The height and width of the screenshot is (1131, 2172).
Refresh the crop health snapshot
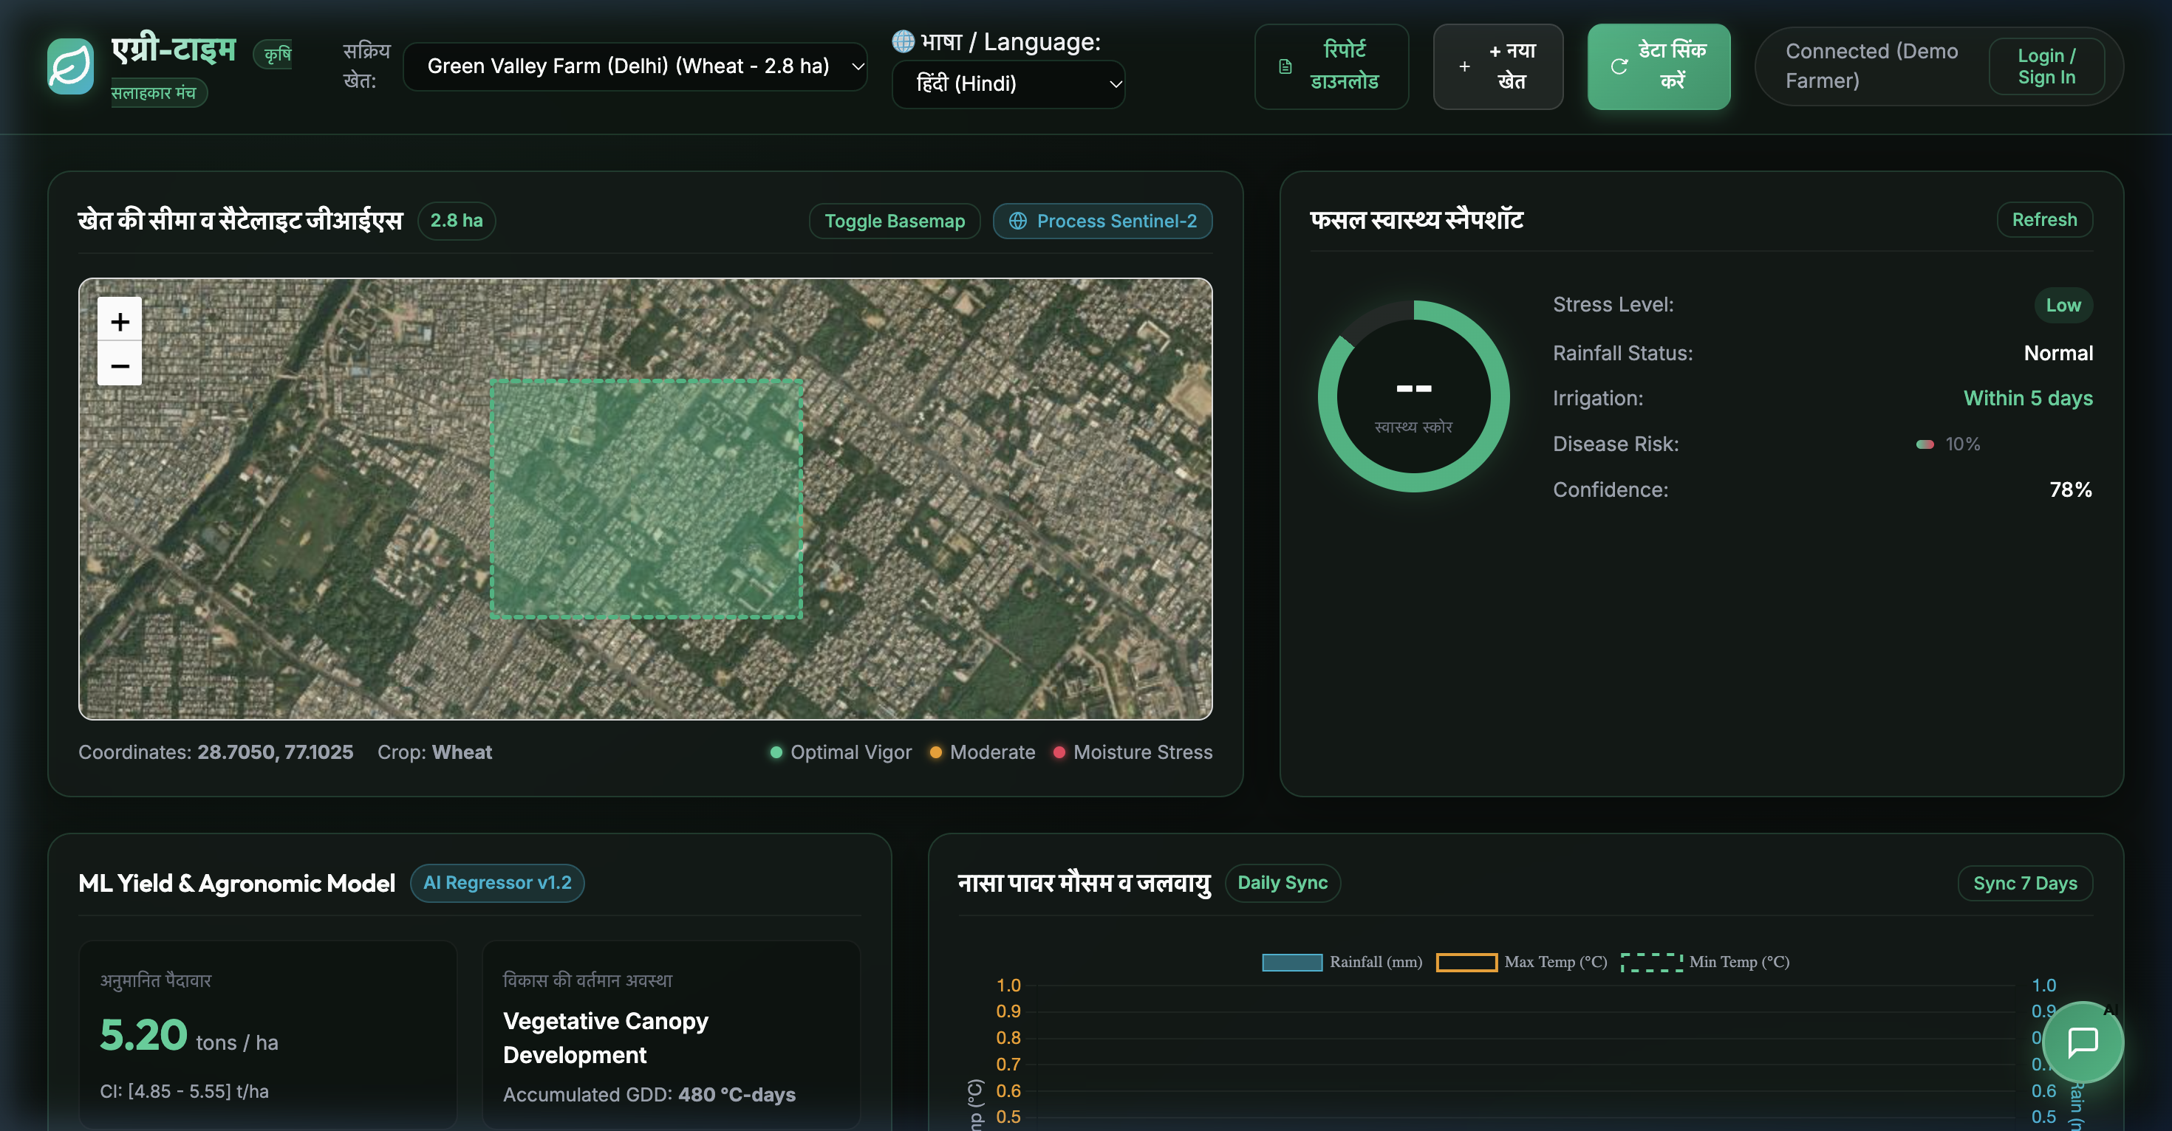tap(2044, 220)
